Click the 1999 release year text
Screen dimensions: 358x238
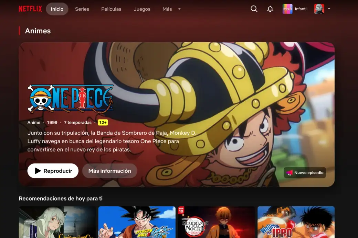(x=52, y=123)
